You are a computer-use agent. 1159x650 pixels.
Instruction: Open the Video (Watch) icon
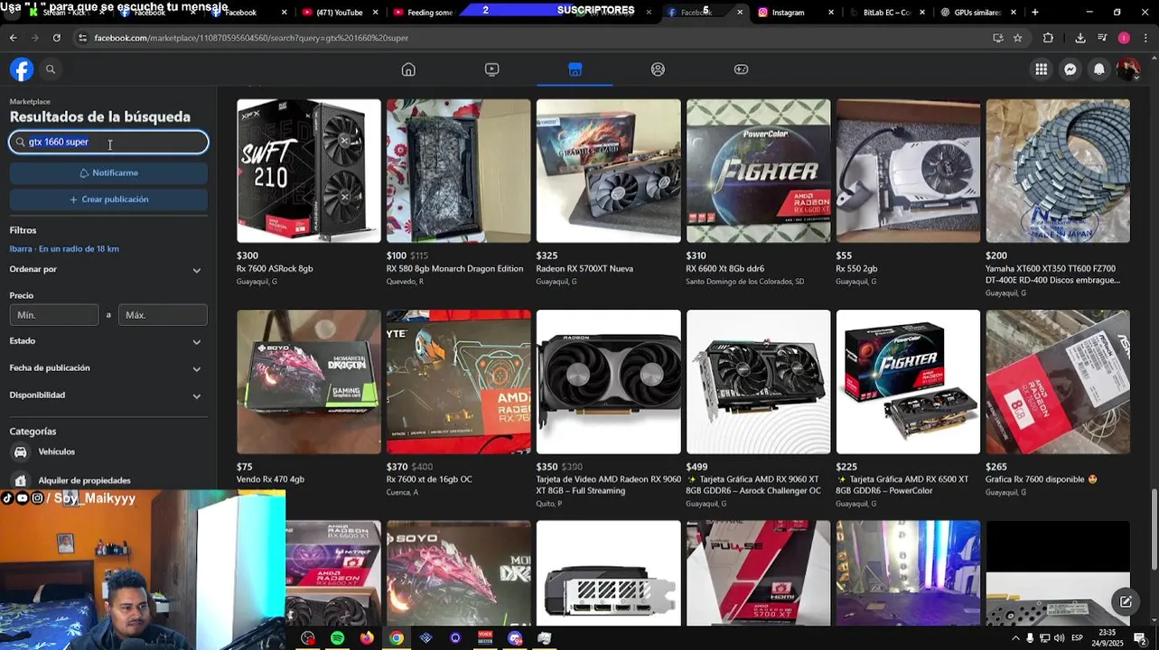(x=491, y=70)
